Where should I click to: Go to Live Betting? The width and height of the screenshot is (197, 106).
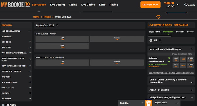pyautogui.click(x=58, y=5)
